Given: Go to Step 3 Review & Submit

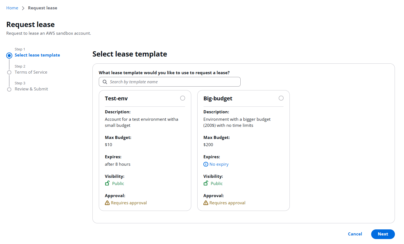Looking at the screenshot, I should [x=31, y=89].
